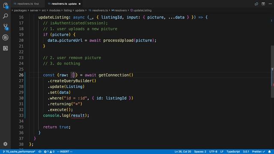Click the listing breadcrumb

tap(68, 10)
